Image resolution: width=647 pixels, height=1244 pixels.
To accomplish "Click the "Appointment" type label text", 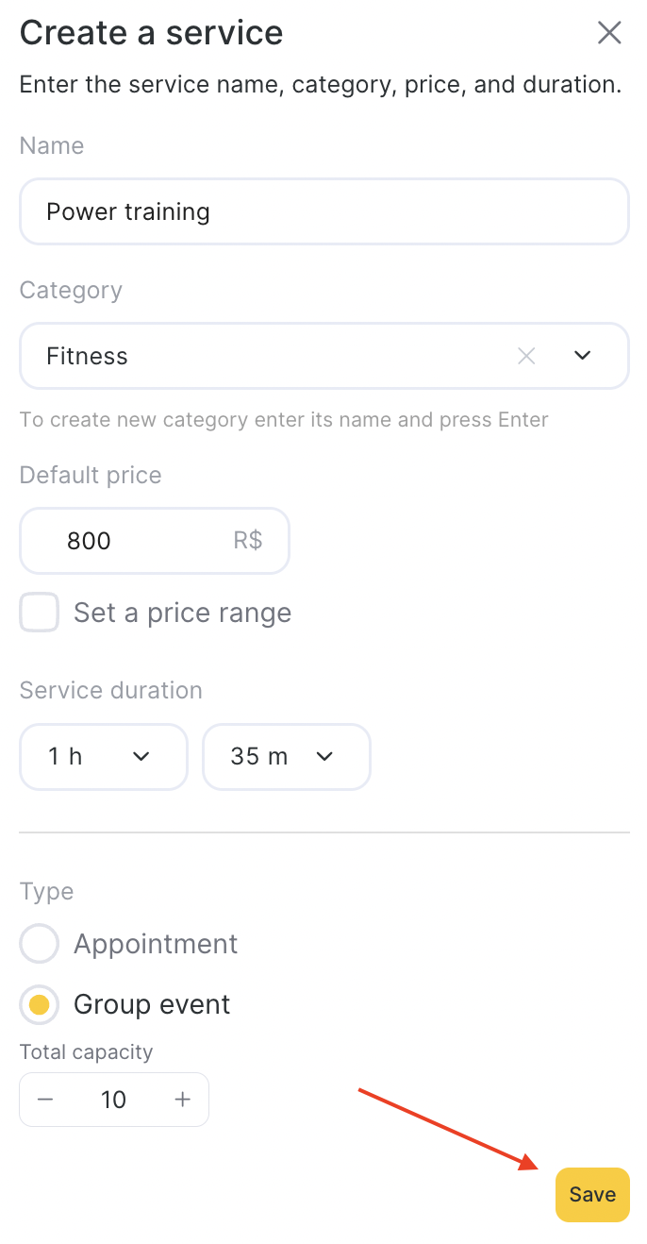I will click(156, 944).
